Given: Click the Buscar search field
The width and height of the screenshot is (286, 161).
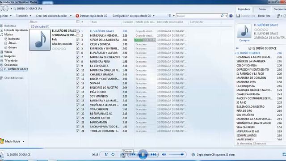Looking at the screenshot, I should coord(198,16).
